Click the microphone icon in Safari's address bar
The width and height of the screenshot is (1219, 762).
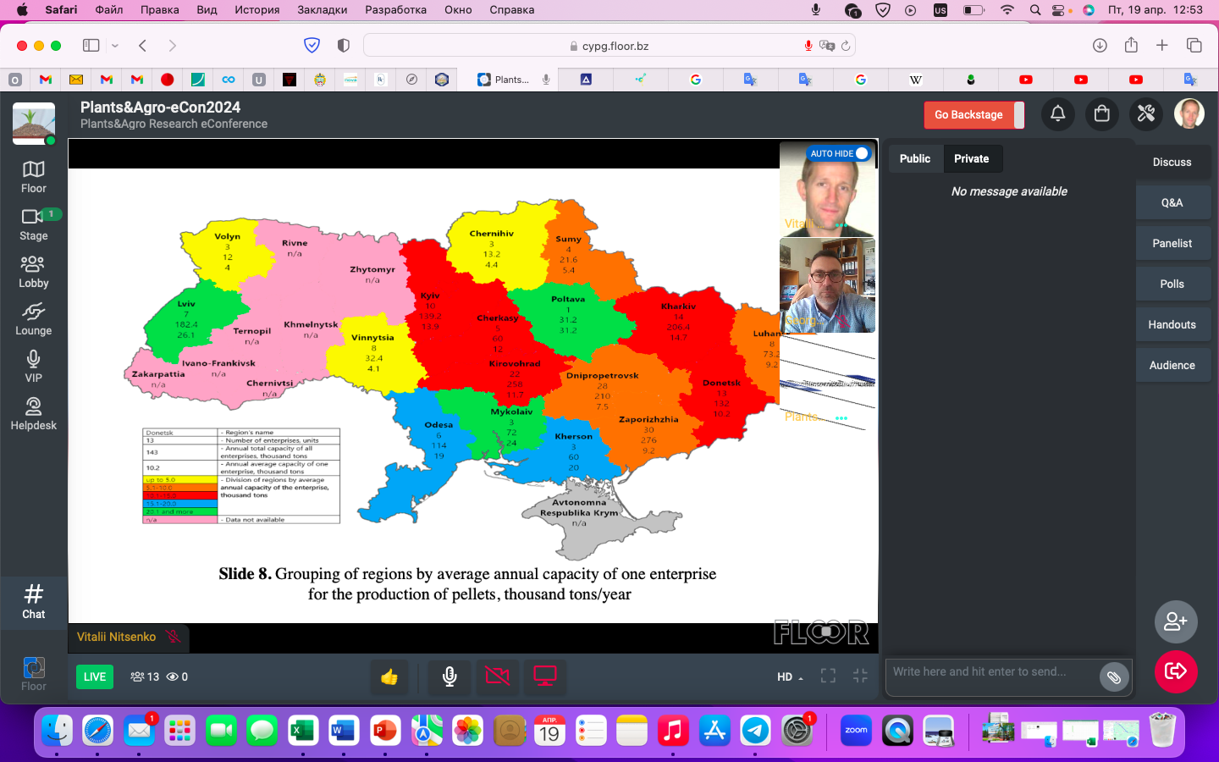(x=808, y=46)
